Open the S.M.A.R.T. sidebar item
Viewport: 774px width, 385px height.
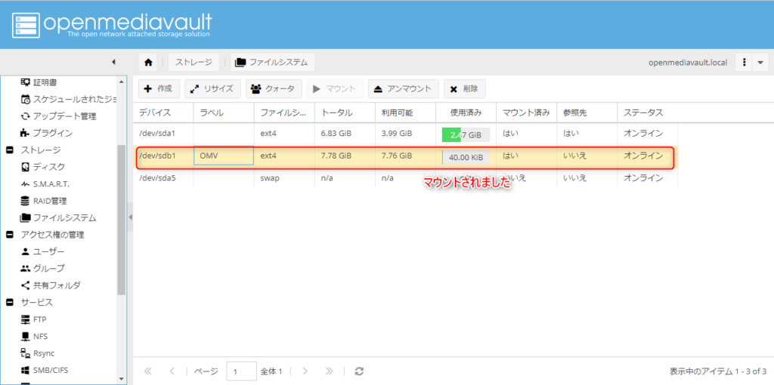pyautogui.click(x=51, y=183)
